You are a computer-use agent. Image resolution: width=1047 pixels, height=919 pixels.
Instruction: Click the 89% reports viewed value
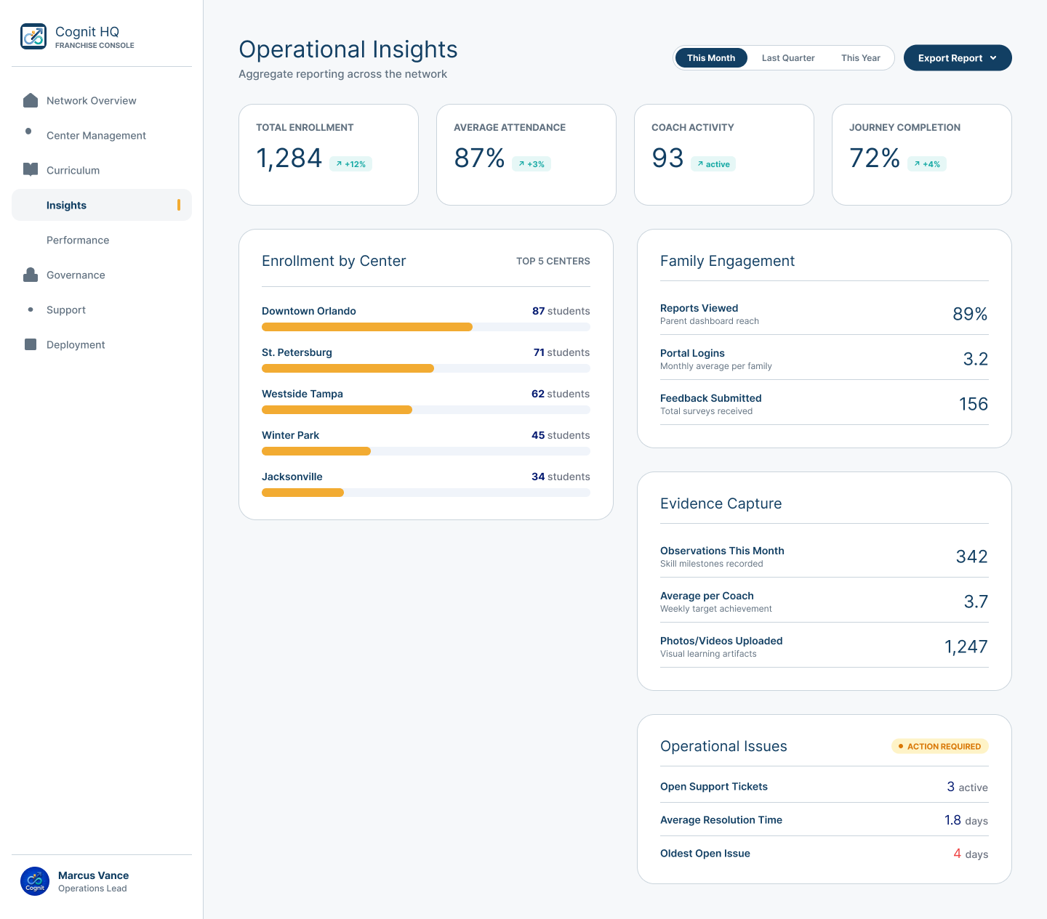click(x=970, y=314)
